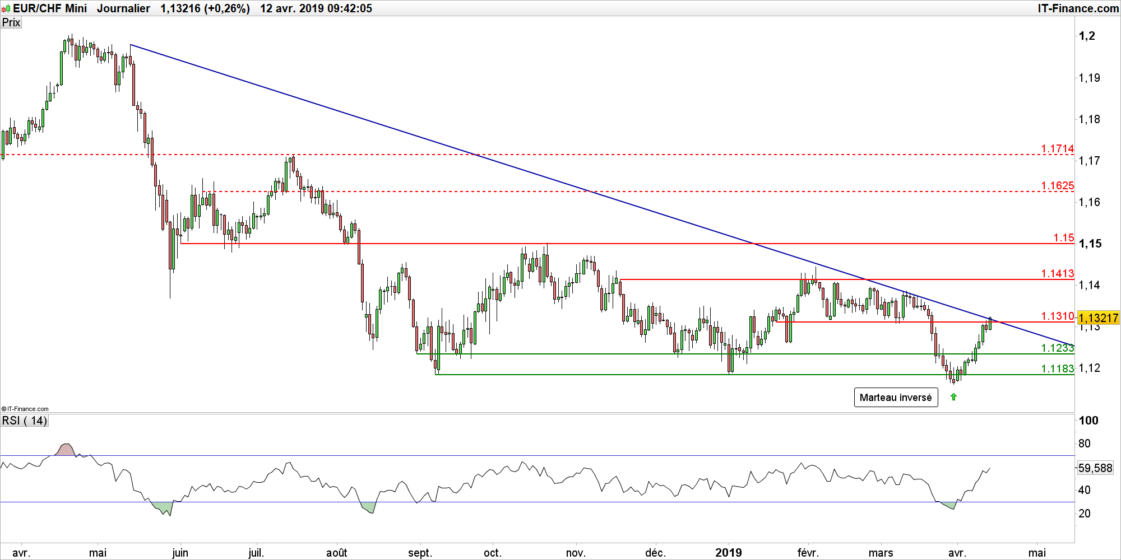Click the RSI axis value 80

pos(1085,444)
